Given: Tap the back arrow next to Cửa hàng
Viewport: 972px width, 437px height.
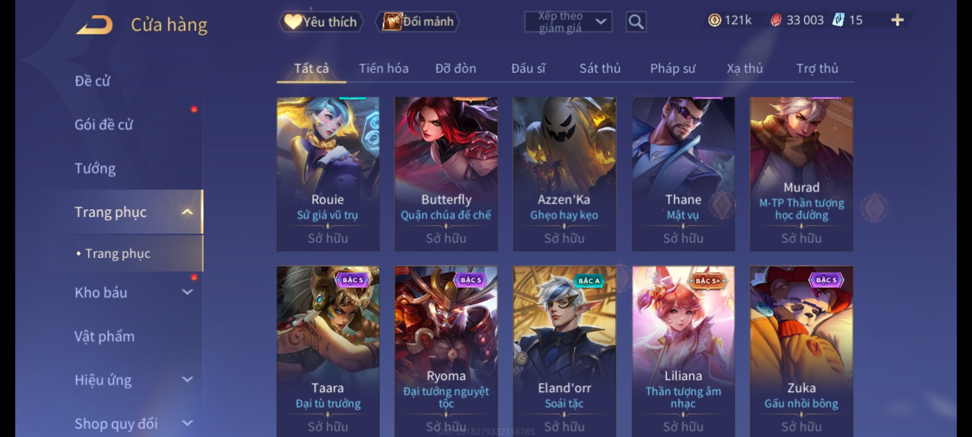Looking at the screenshot, I should coord(94,24).
